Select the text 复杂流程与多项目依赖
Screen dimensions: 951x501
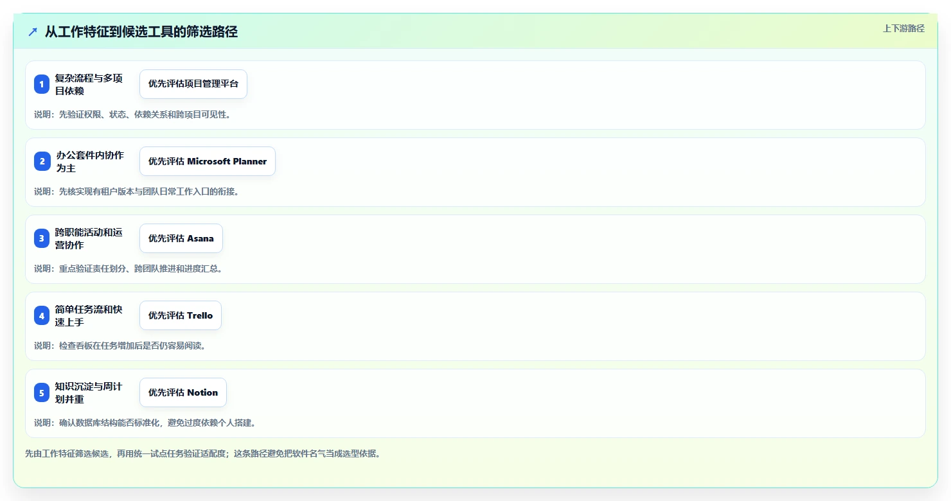pos(89,84)
